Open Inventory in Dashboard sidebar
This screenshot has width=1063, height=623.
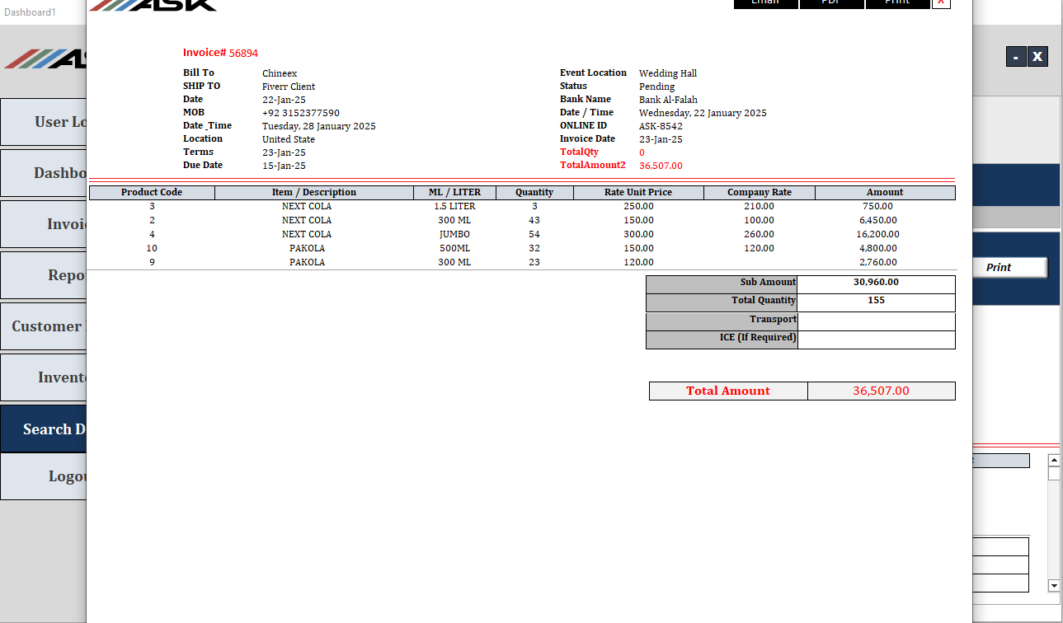pyautogui.click(x=44, y=377)
